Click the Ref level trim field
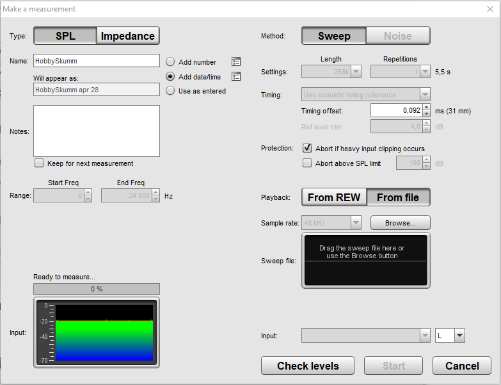This screenshot has width=501, height=385. pyautogui.click(x=397, y=126)
